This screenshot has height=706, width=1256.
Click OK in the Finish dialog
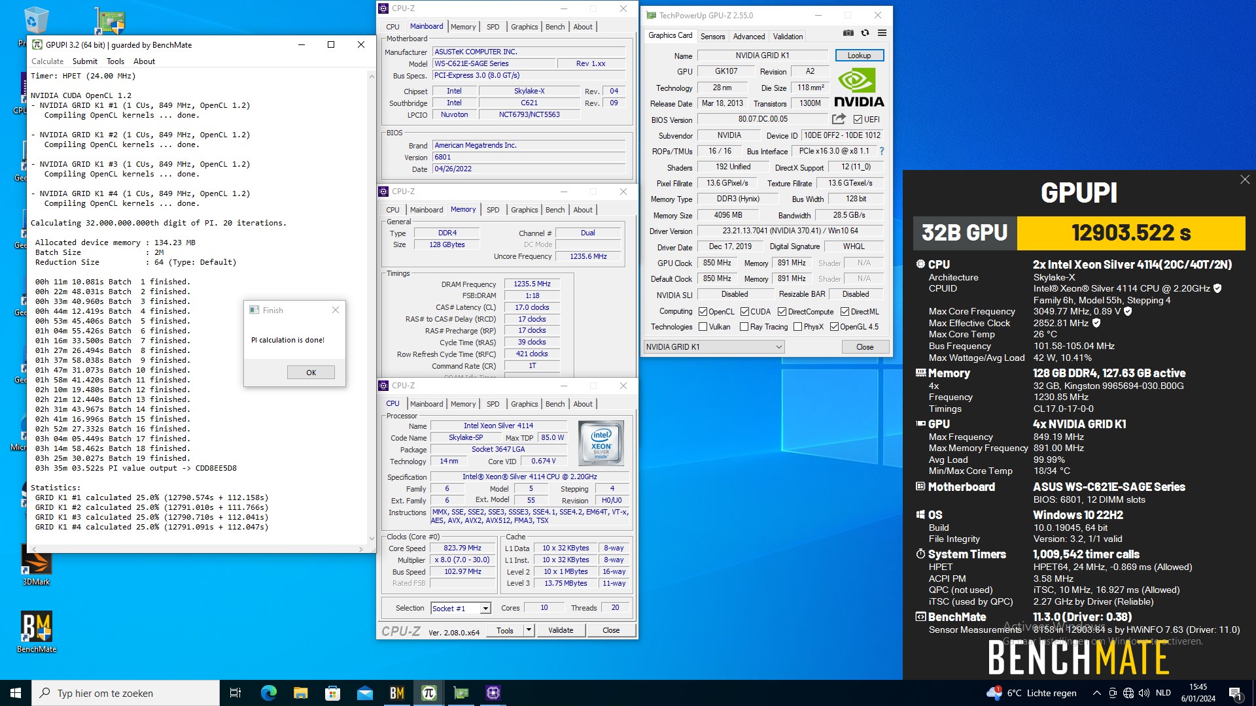(x=311, y=373)
